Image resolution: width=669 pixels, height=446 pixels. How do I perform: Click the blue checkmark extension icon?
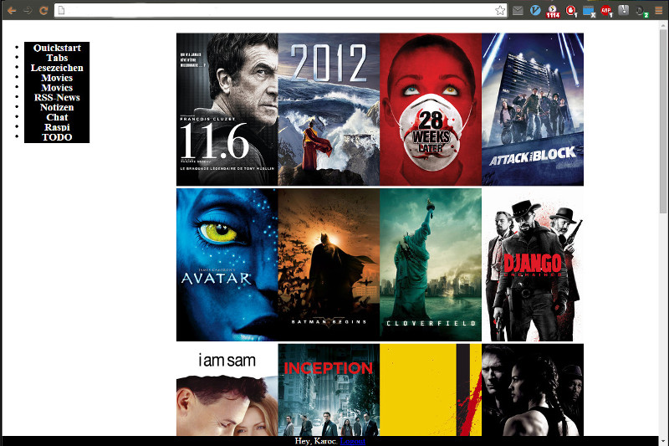coord(535,10)
